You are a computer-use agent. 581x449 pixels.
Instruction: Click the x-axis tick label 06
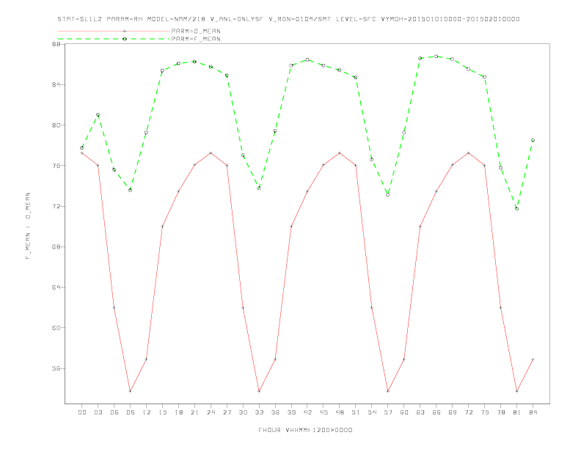[114, 412]
